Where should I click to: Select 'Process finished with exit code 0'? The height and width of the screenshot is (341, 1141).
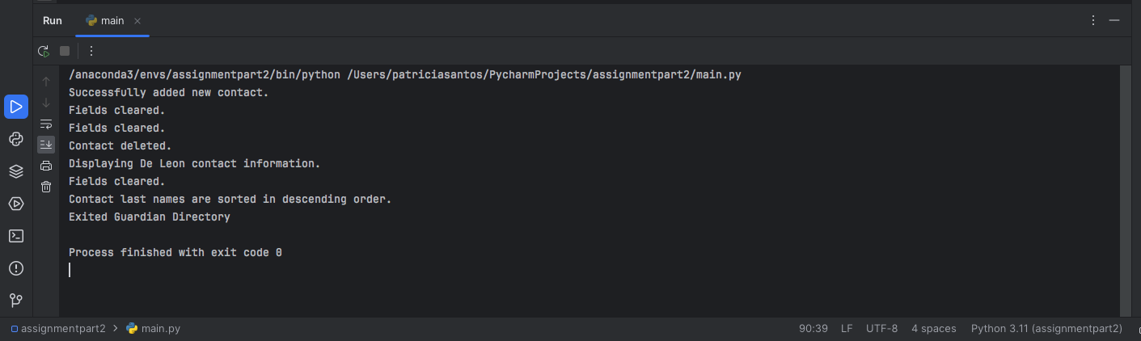coord(175,252)
